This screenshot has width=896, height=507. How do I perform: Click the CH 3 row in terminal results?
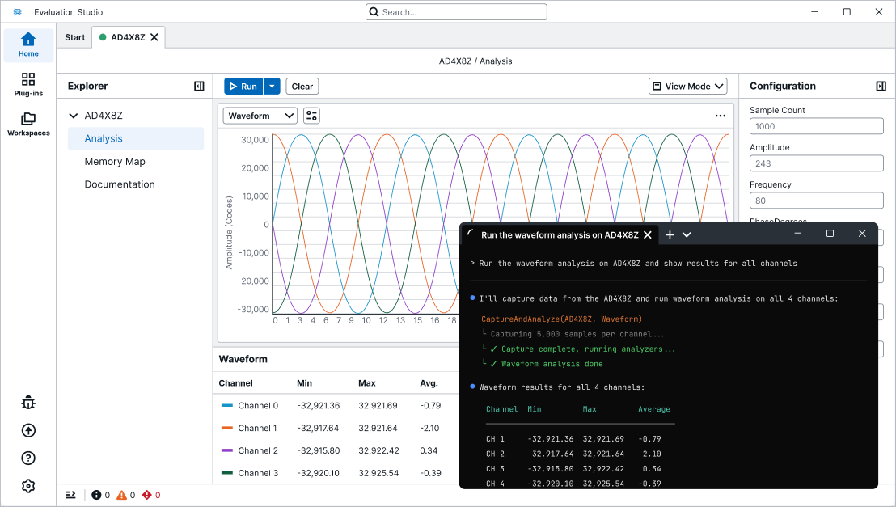click(x=573, y=469)
